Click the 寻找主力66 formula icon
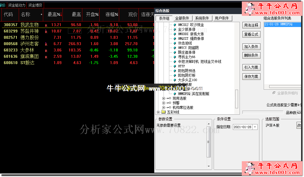The width and height of the screenshot is (304, 177). pos(175,57)
